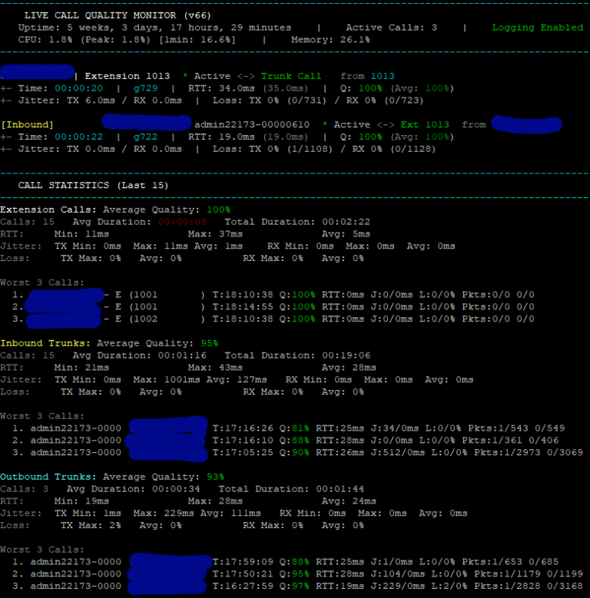This screenshot has width=590, height=598.
Task: Click extension RTT Max: 37ms
Action: (215, 234)
